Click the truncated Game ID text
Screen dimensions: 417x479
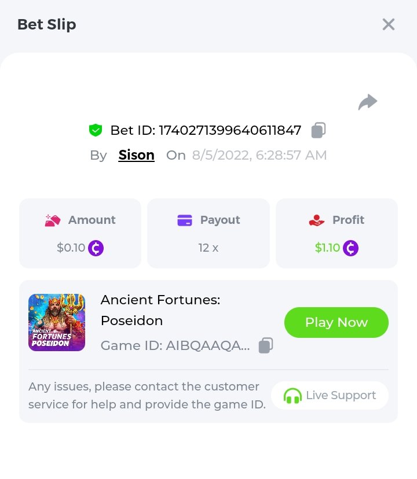click(x=175, y=345)
